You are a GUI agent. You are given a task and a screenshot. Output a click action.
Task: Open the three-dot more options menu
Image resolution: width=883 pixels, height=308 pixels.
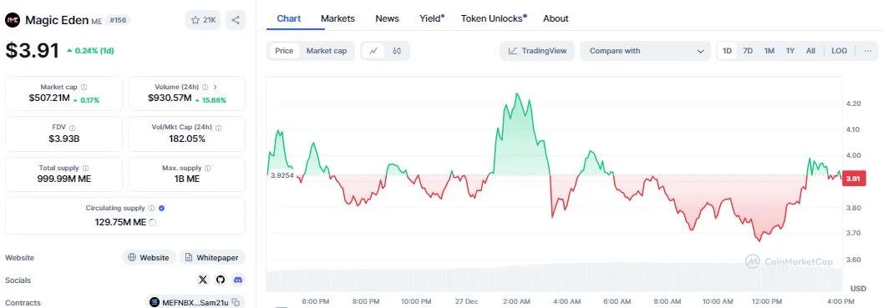click(868, 51)
